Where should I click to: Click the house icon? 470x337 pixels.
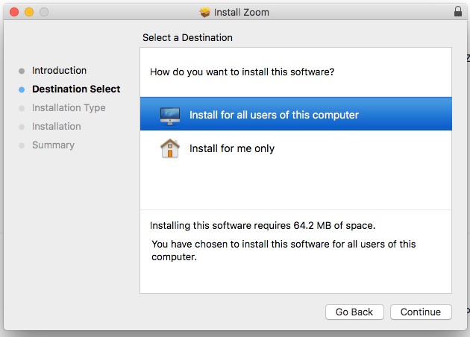(x=170, y=148)
